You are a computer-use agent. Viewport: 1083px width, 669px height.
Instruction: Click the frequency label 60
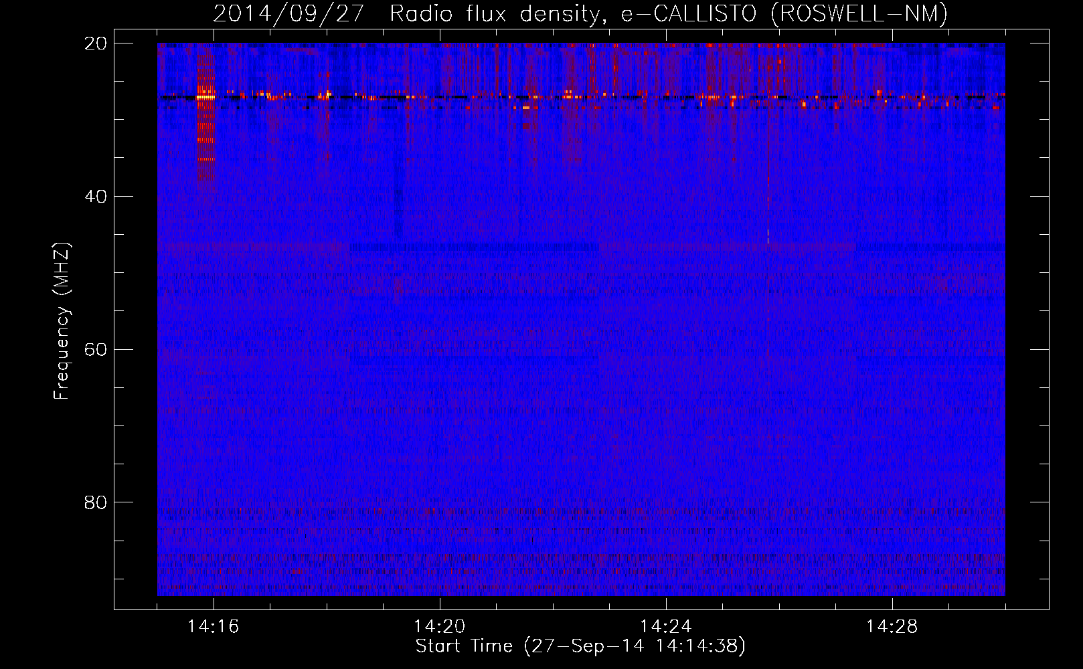point(96,349)
